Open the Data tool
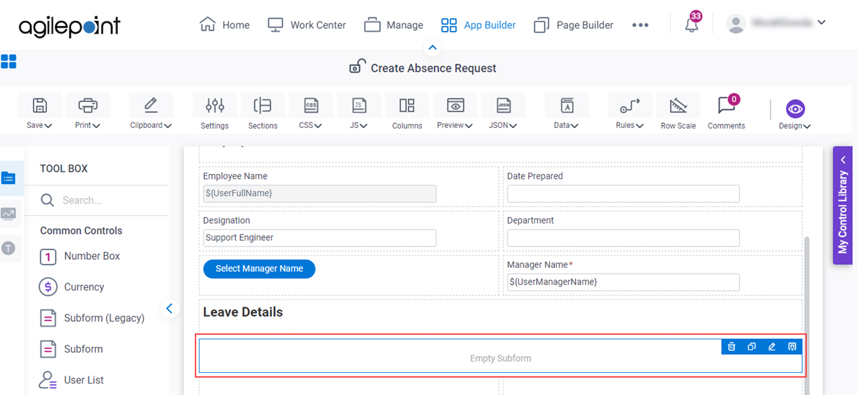 pos(566,111)
